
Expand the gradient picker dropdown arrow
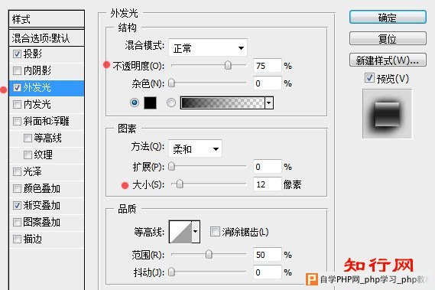pyautogui.click(x=269, y=103)
